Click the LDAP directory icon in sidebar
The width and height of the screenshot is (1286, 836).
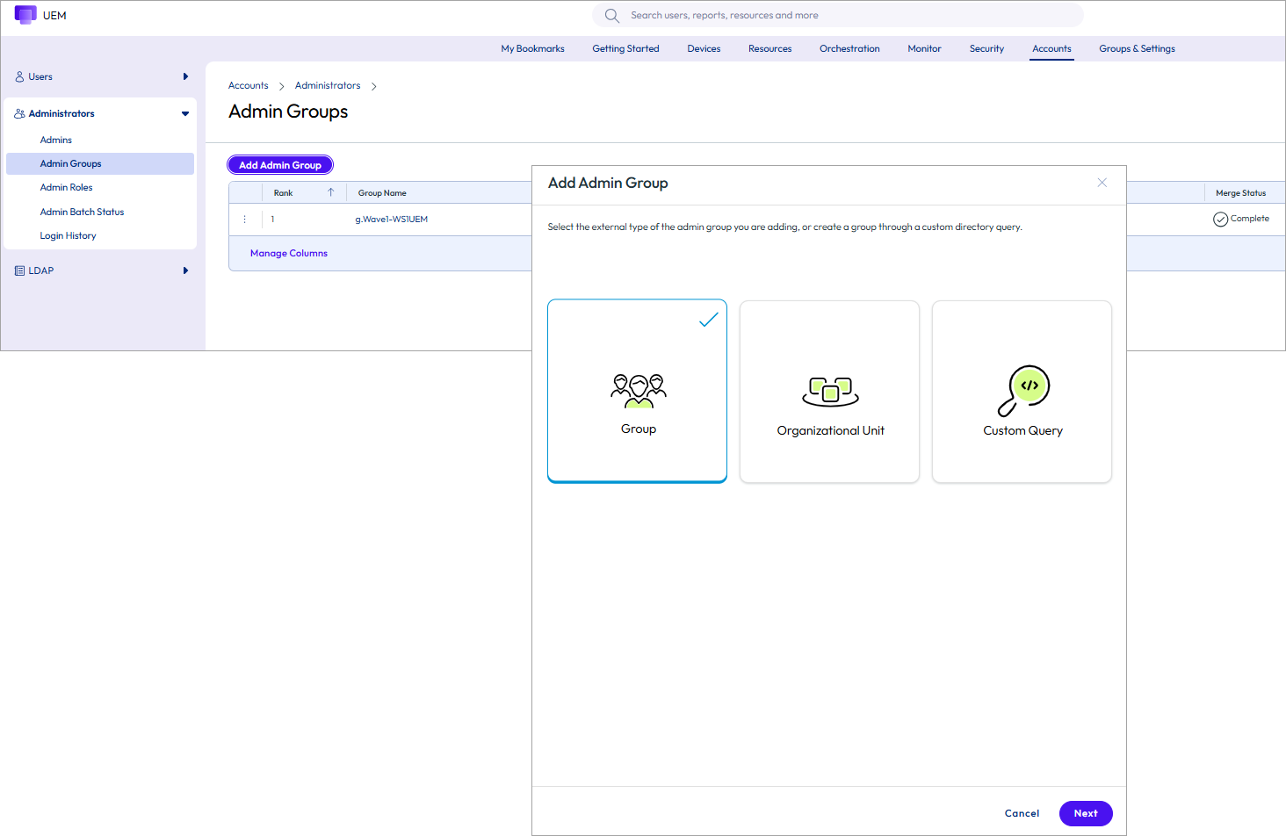(19, 271)
